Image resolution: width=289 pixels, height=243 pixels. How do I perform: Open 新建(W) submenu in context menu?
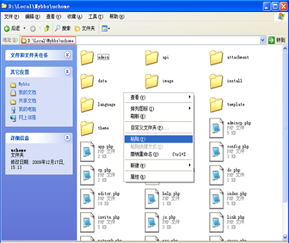point(159,166)
